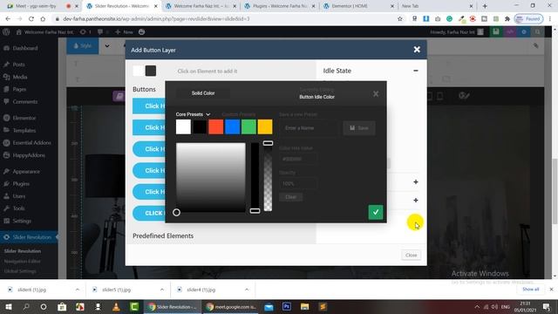Select the Solid Color tab

click(203, 93)
